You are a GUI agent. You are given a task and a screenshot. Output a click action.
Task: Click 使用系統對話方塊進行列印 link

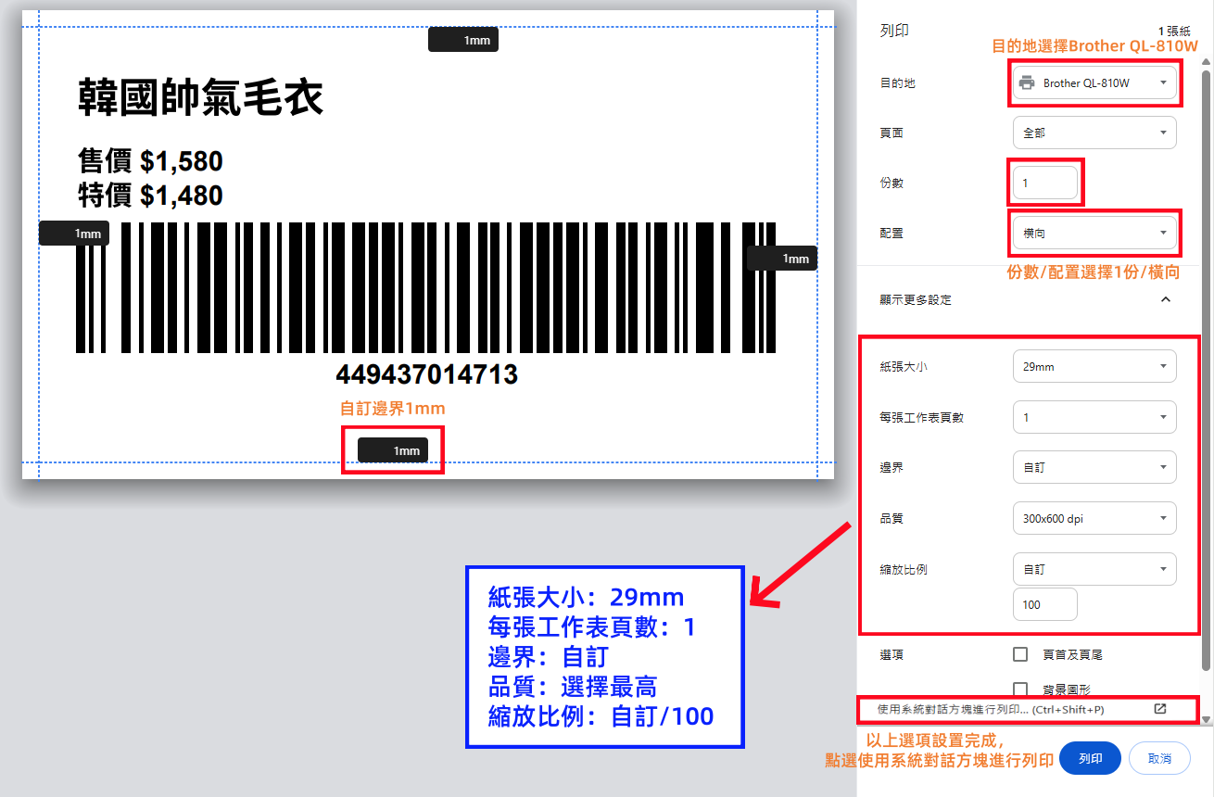point(991,709)
